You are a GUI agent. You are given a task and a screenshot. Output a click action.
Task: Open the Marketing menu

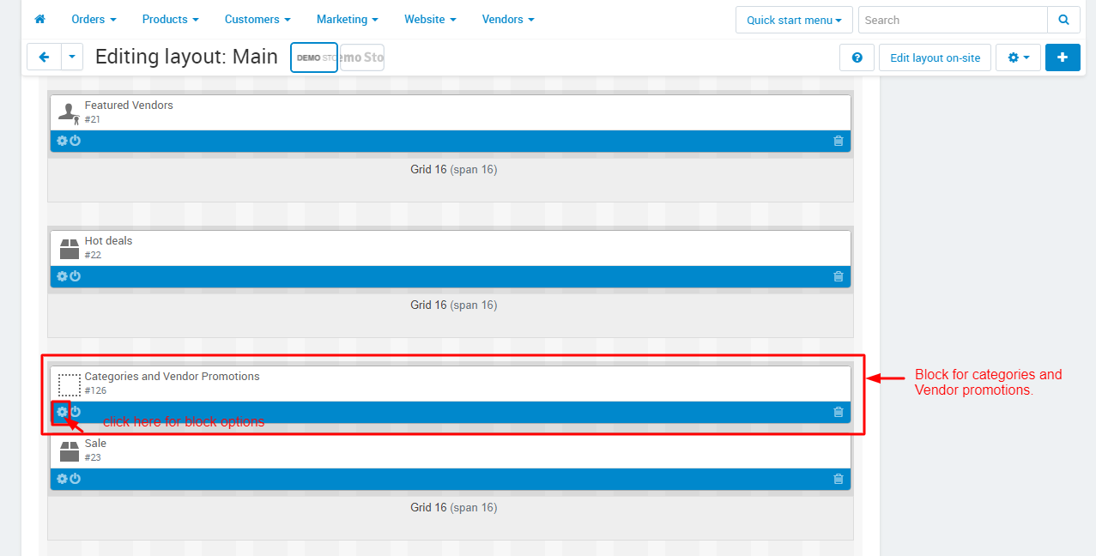click(x=348, y=19)
